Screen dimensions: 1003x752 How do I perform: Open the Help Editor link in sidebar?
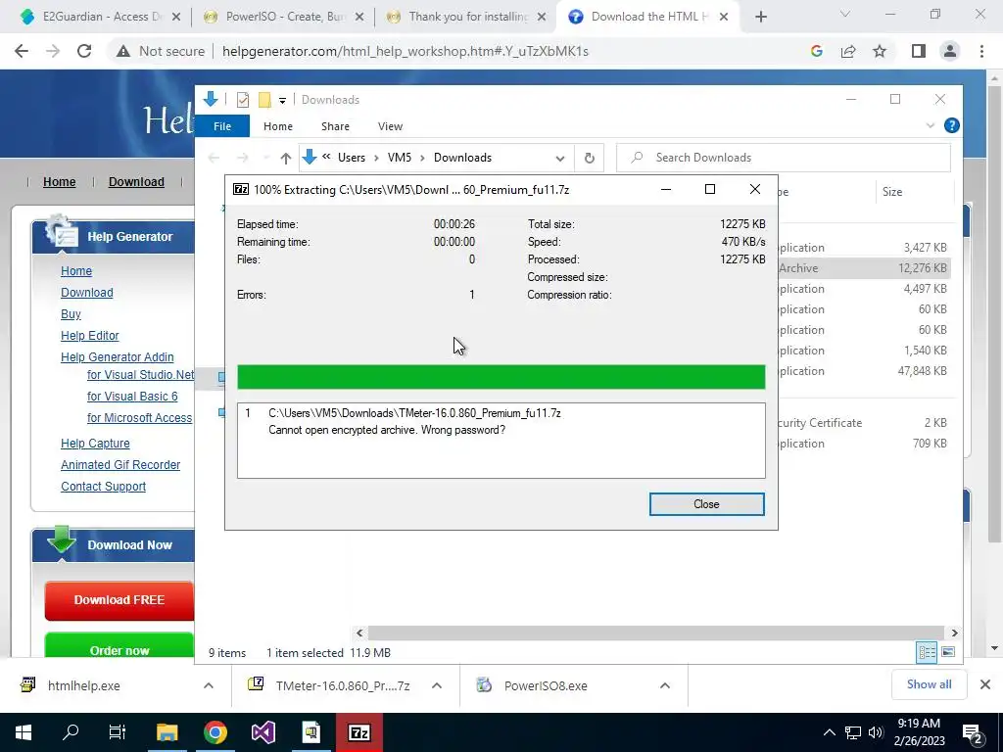click(89, 336)
